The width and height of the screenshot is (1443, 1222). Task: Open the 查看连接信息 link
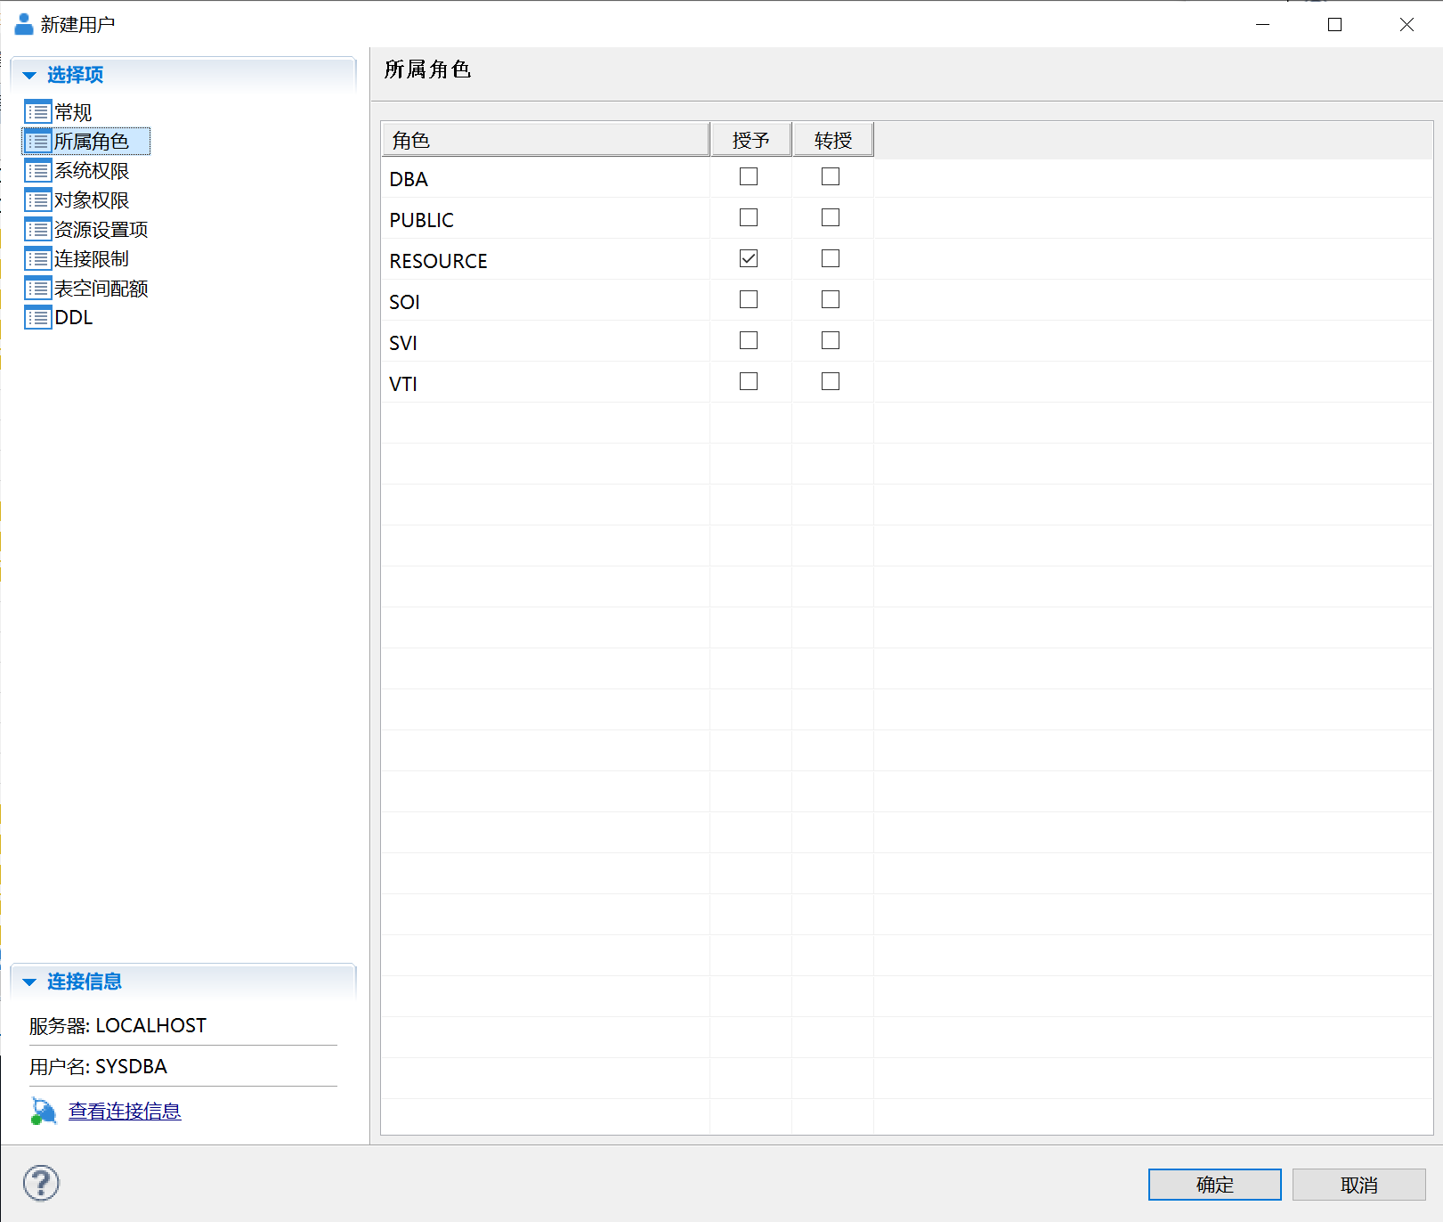[x=125, y=1112]
